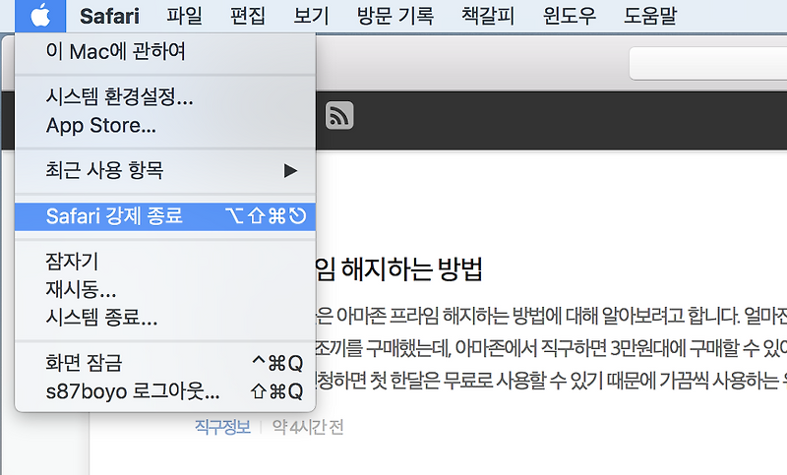Select 재시동... menu item
787x475 pixels.
click(x=165, y=289)
